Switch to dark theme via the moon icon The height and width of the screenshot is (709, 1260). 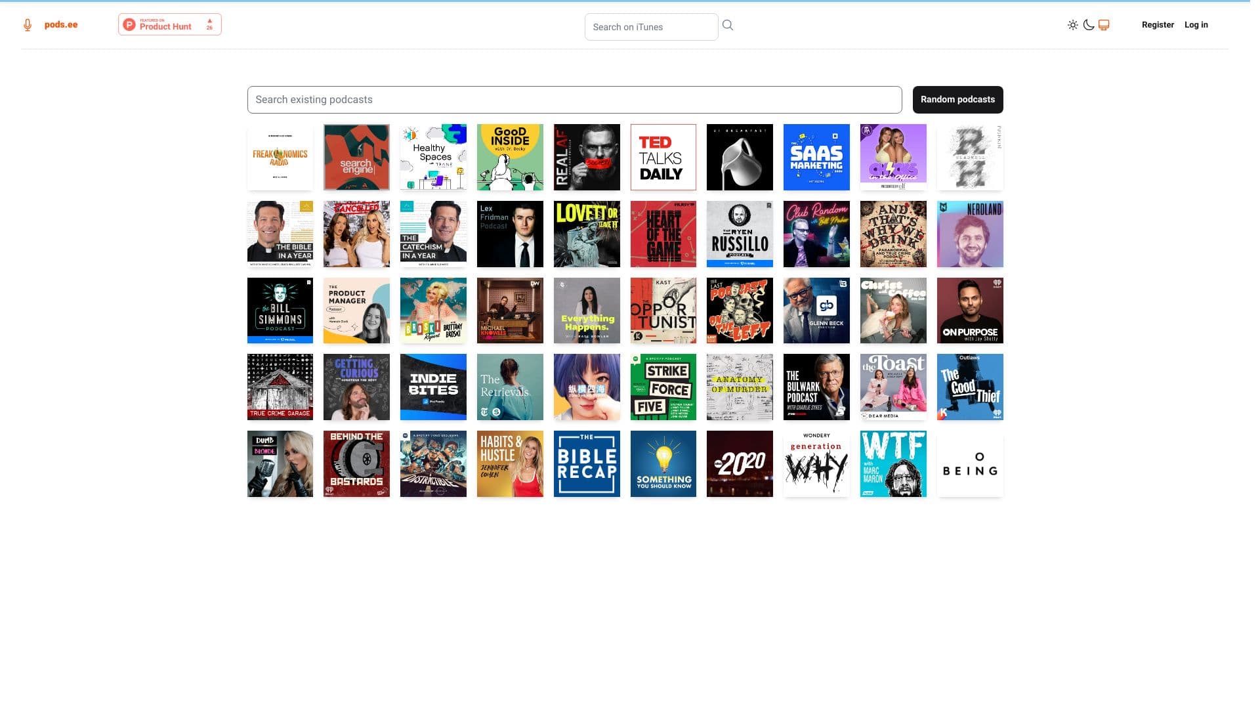[x=1089, y=24]
